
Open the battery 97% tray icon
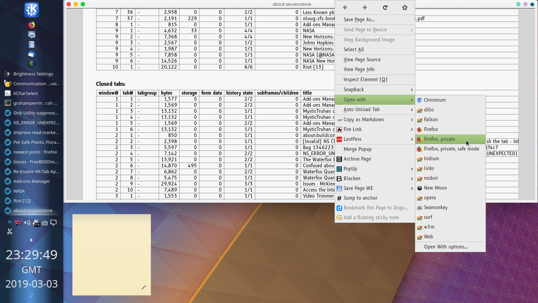(x=36, y=223)
